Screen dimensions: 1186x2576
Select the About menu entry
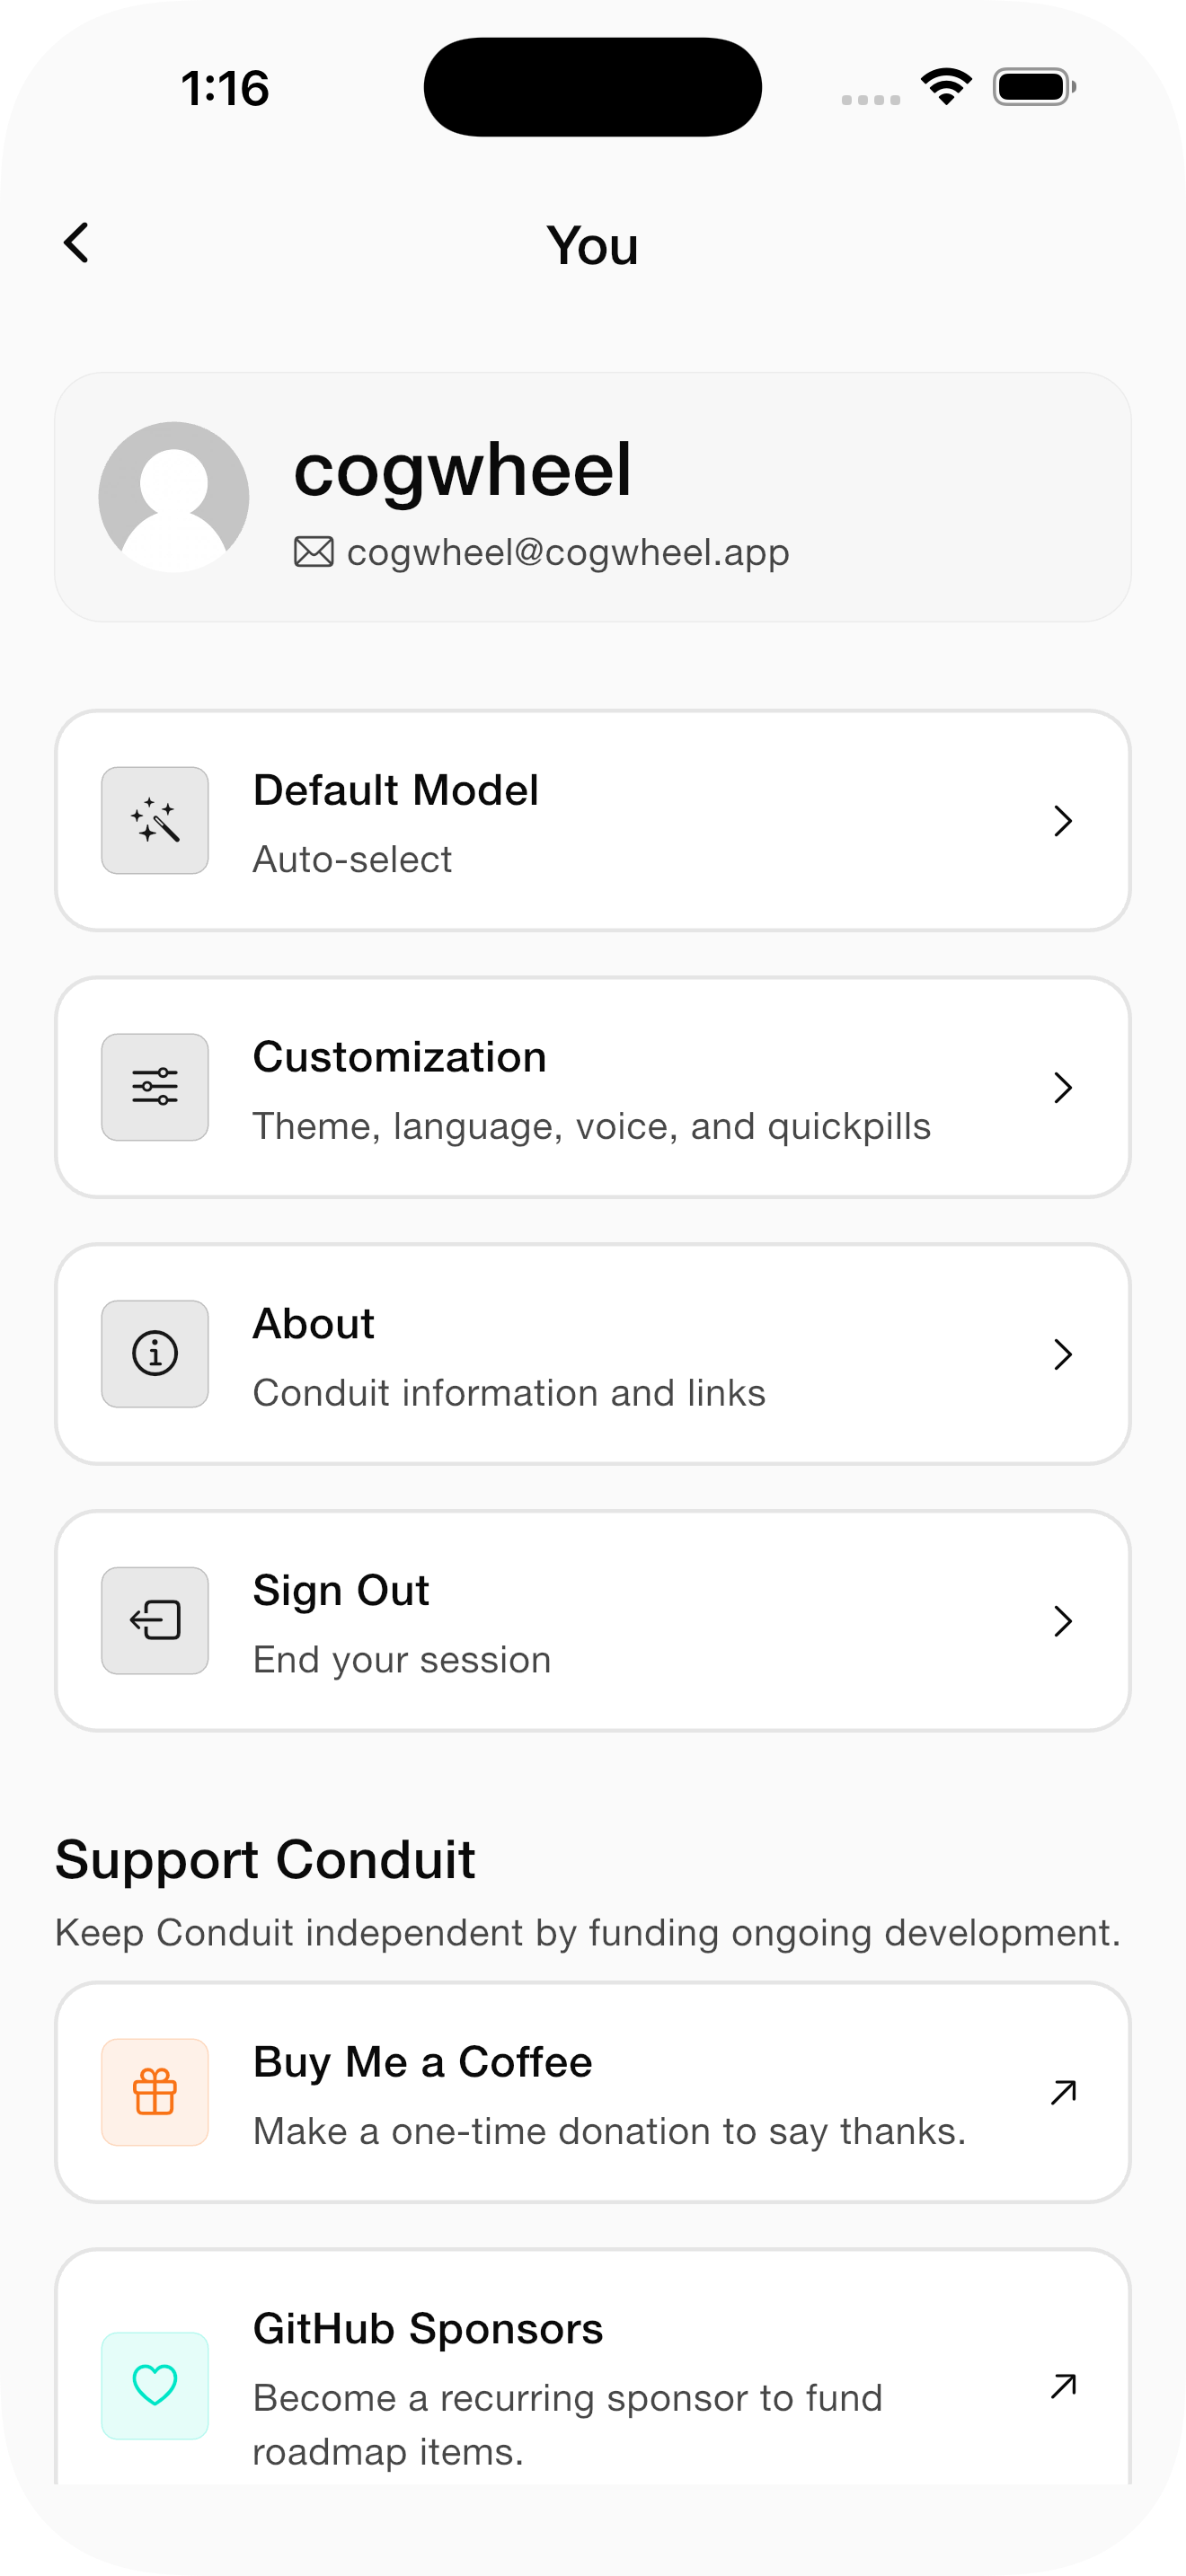[x=590, y=1355]
